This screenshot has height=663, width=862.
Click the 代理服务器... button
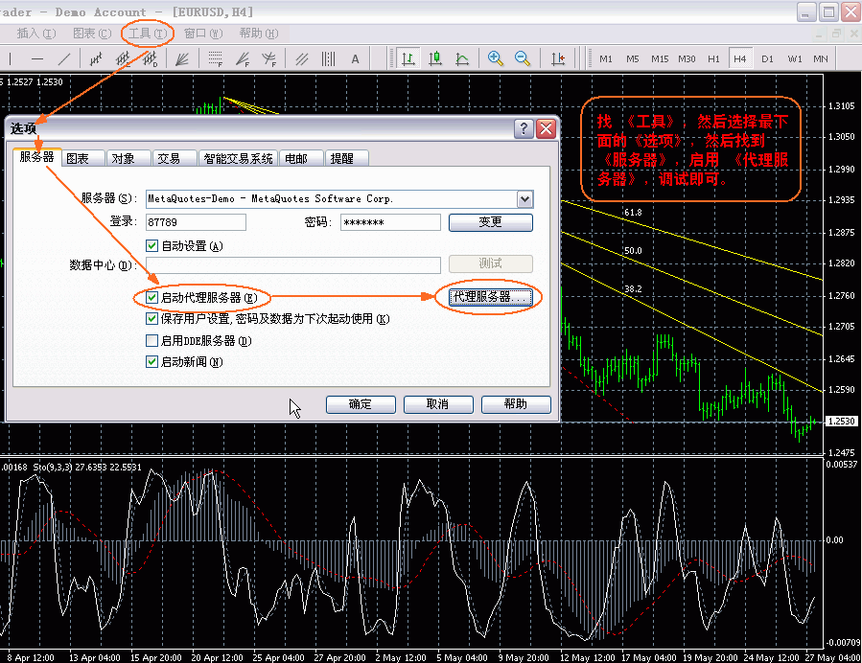pyautogui.click(x=490, y=297)
